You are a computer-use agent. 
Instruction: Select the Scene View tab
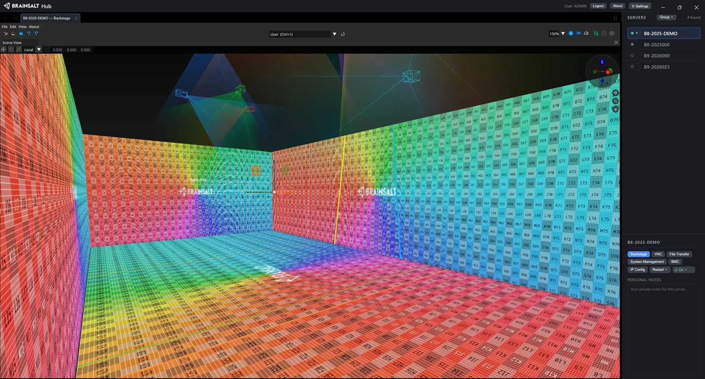pos(12,43)
